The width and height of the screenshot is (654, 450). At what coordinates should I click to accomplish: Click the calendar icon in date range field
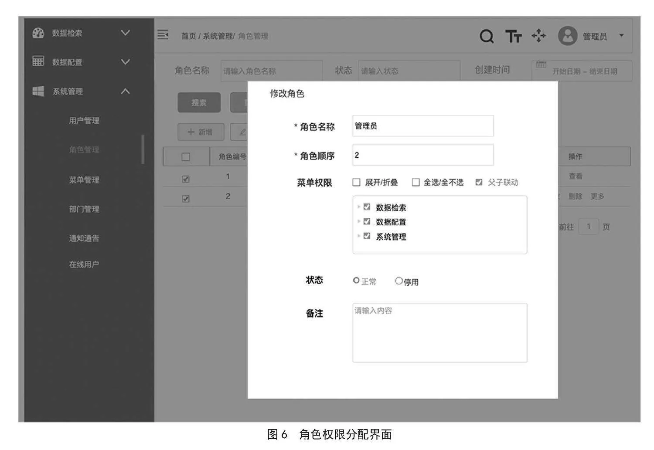tap(541, 65)
